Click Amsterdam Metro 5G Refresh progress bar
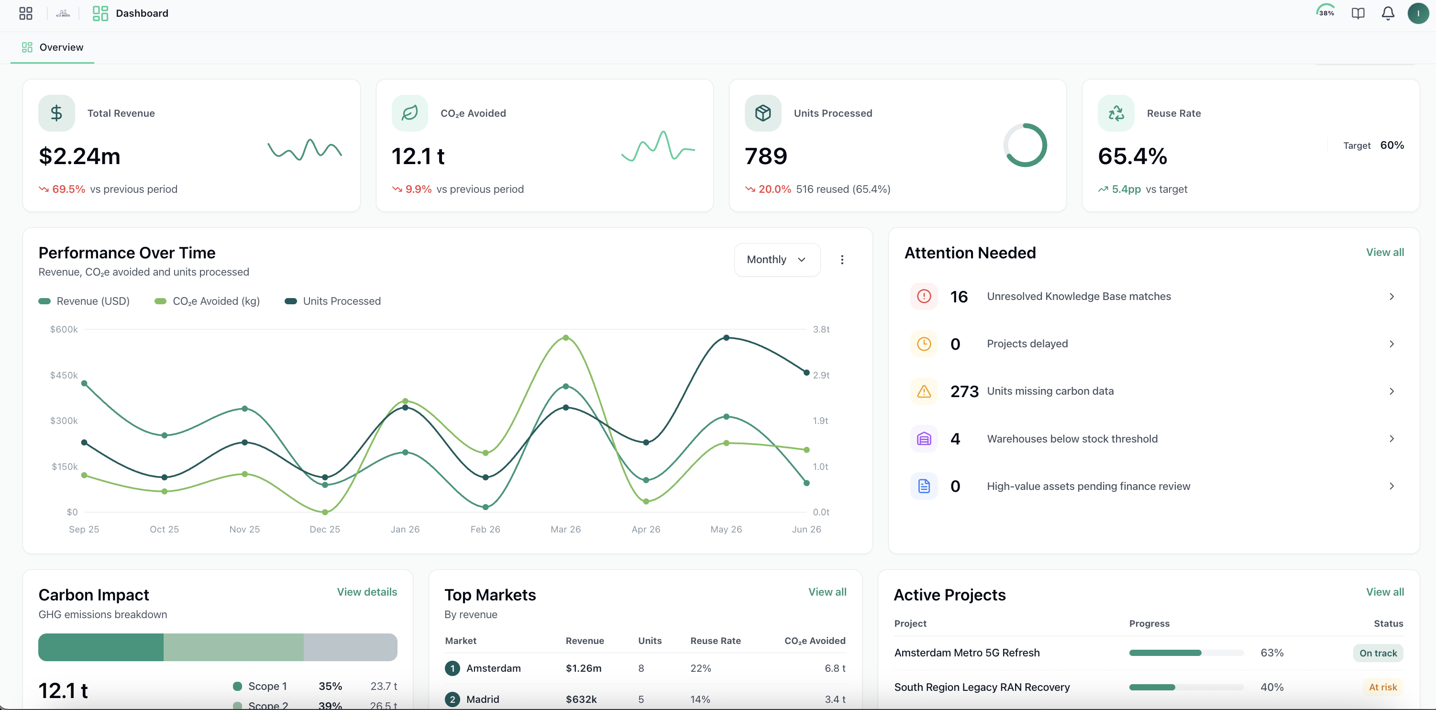Image resolution: width=1436 pixels, height=710 pixels. (x=1186, y=653)
